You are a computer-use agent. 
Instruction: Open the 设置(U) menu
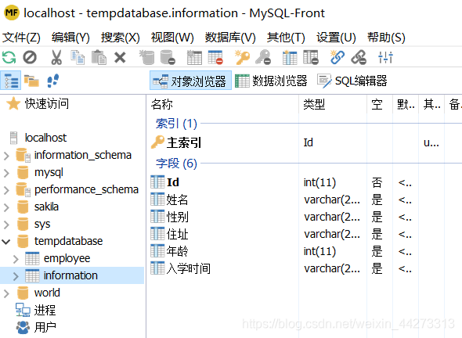point(336,38)
